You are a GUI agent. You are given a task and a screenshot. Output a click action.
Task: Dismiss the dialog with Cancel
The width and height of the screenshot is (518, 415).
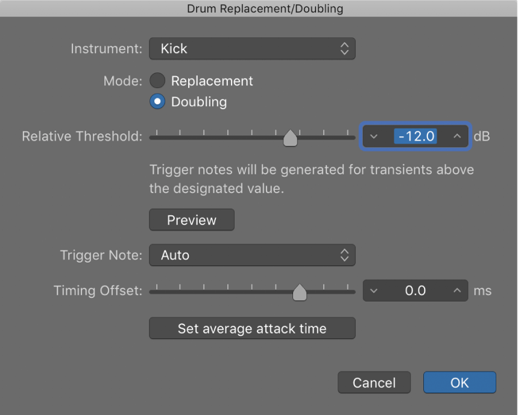tap(374, 382)
